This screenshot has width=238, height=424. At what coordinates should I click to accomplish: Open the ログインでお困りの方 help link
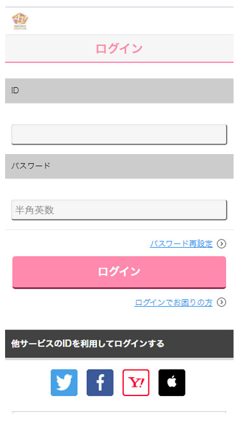click(173, 302)
